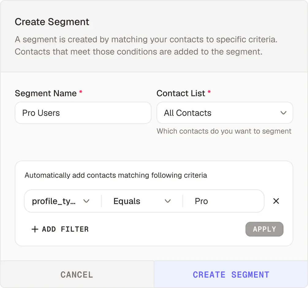Open the Equals condition dropdown
Image resolution: width=308 pixels, height=288 pixels.
coord(142,201)
